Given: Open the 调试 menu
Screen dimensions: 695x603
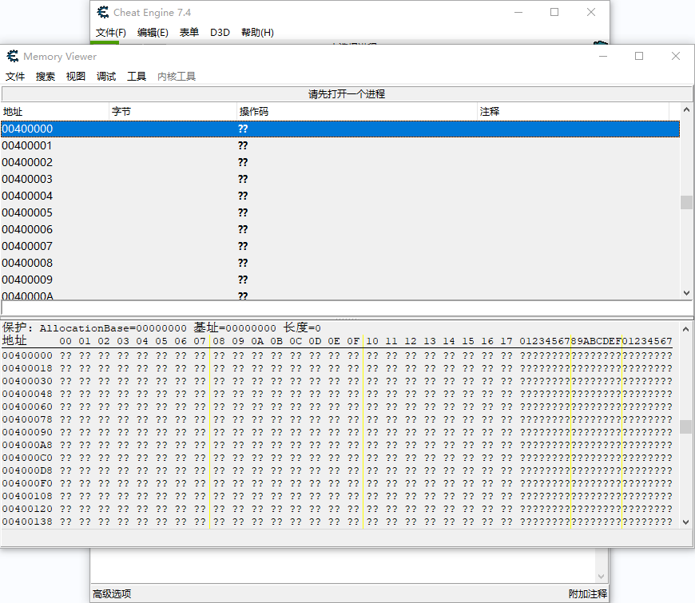Looking at the screenshot, I should [106, 77].
